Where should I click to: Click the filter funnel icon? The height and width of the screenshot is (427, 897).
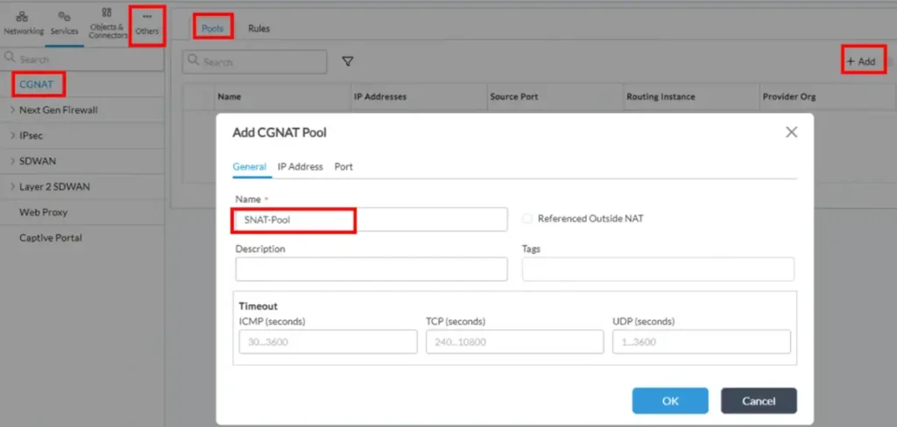[348, 61]
